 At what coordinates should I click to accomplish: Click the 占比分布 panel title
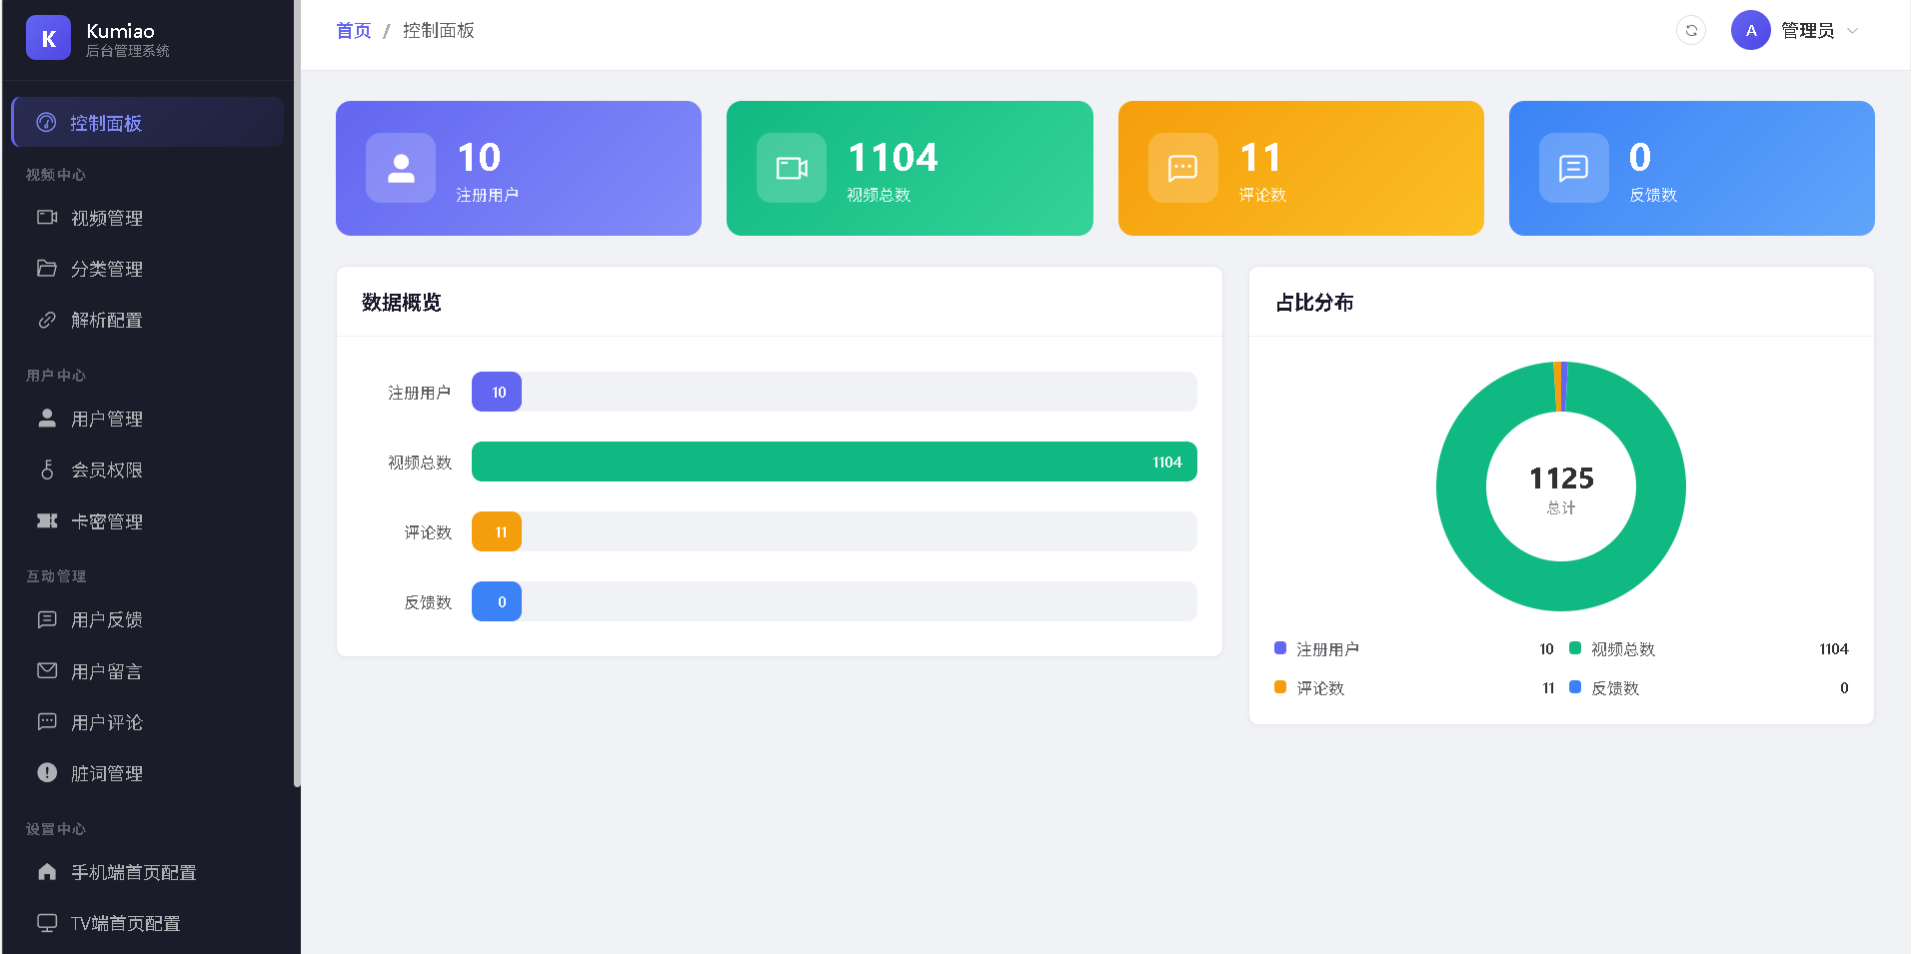pyautogui.click(x=1314, y=302)
